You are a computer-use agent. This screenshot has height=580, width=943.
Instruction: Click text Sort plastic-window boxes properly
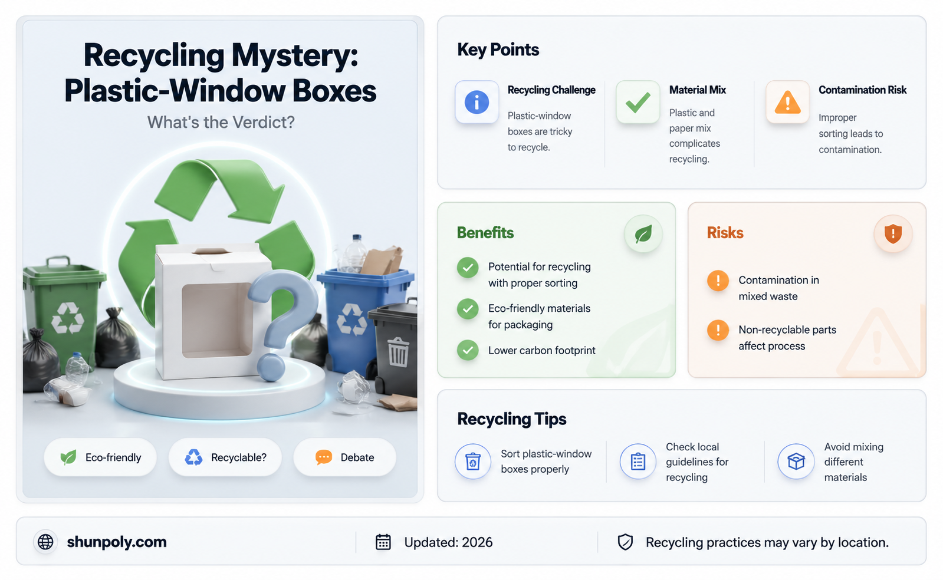pos(546,462)
